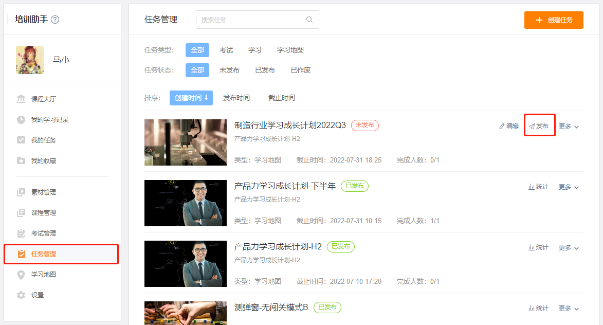Filter task status by 未发布
Viewport: 603px width, 325px height.
point(229,70)
